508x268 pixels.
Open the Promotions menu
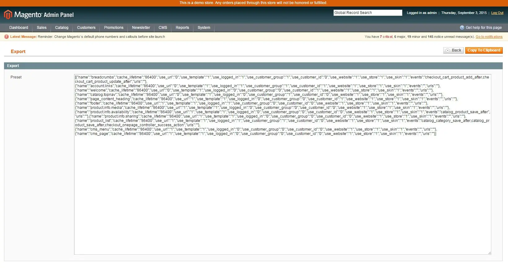[114, 28]
